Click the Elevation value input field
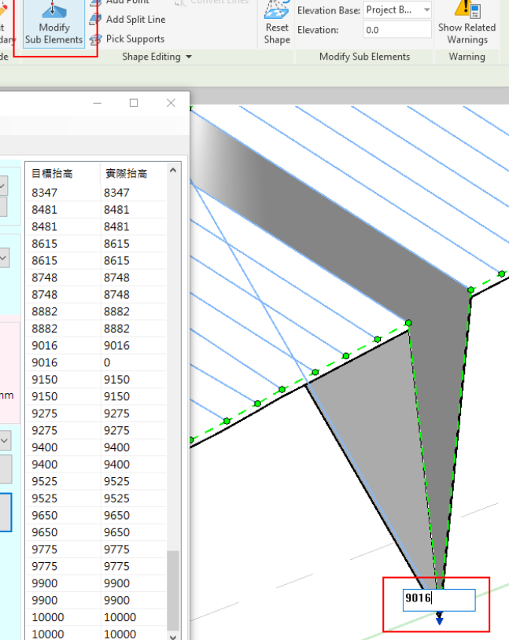The width and height of the screenshot is (509, 640). 397,30
